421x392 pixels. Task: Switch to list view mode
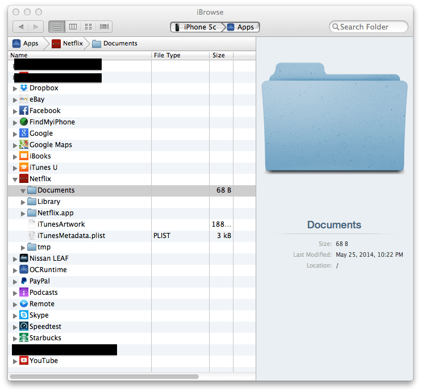57,27
